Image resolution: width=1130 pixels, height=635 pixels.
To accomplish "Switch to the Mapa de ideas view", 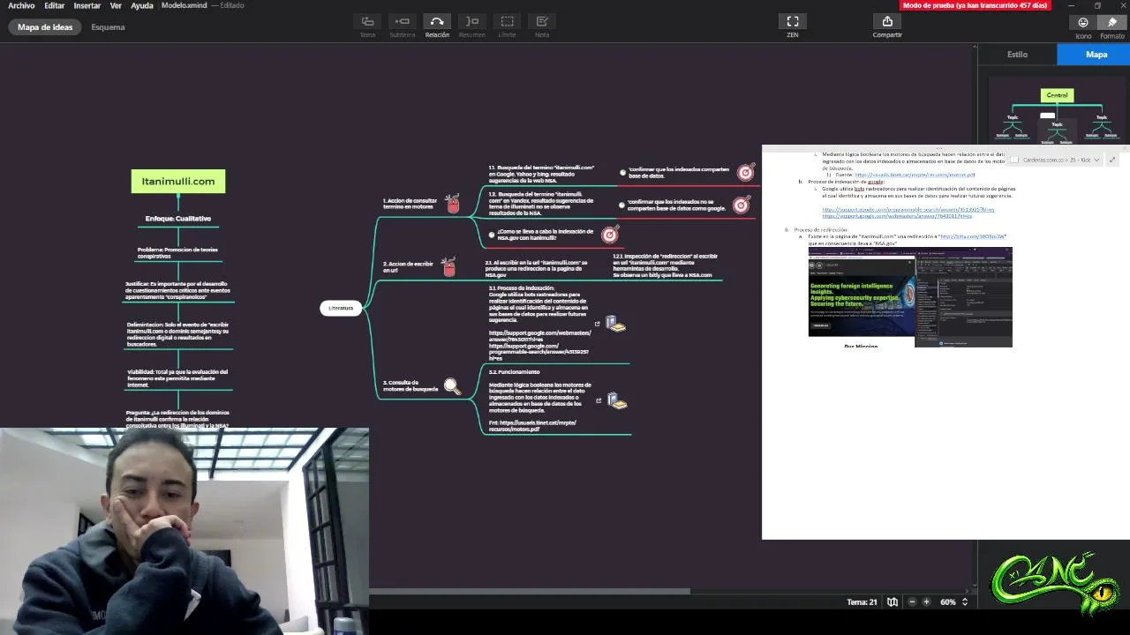I will (45, 27).
